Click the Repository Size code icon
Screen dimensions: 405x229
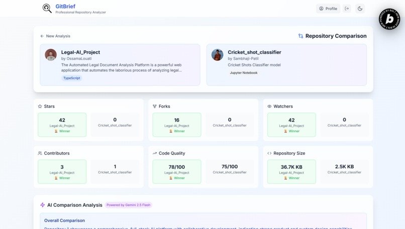tap(269, 153)
